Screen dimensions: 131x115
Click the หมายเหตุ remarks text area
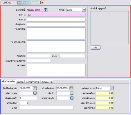pos(56,70)
